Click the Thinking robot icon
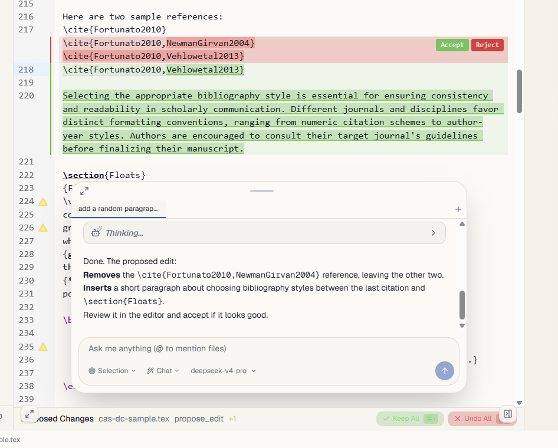The height and width of the screenshot is (448, 558). (x=96, y=232)
